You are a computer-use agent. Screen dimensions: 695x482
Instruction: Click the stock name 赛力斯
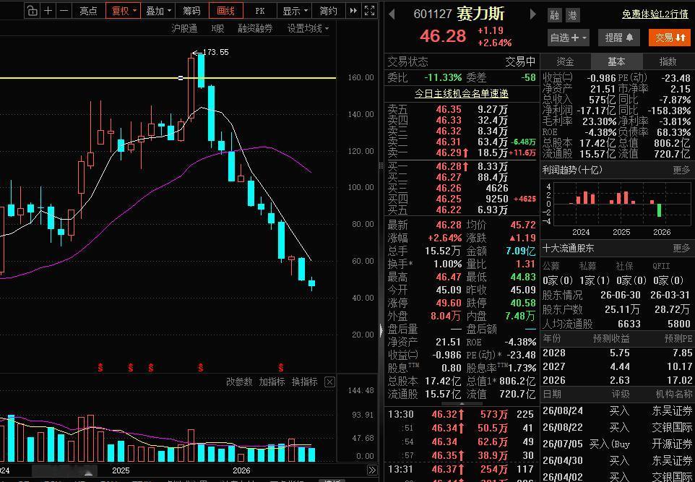coord(480,14)
